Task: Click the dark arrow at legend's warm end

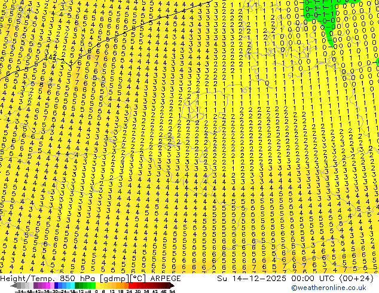Action: pos(172,285)
